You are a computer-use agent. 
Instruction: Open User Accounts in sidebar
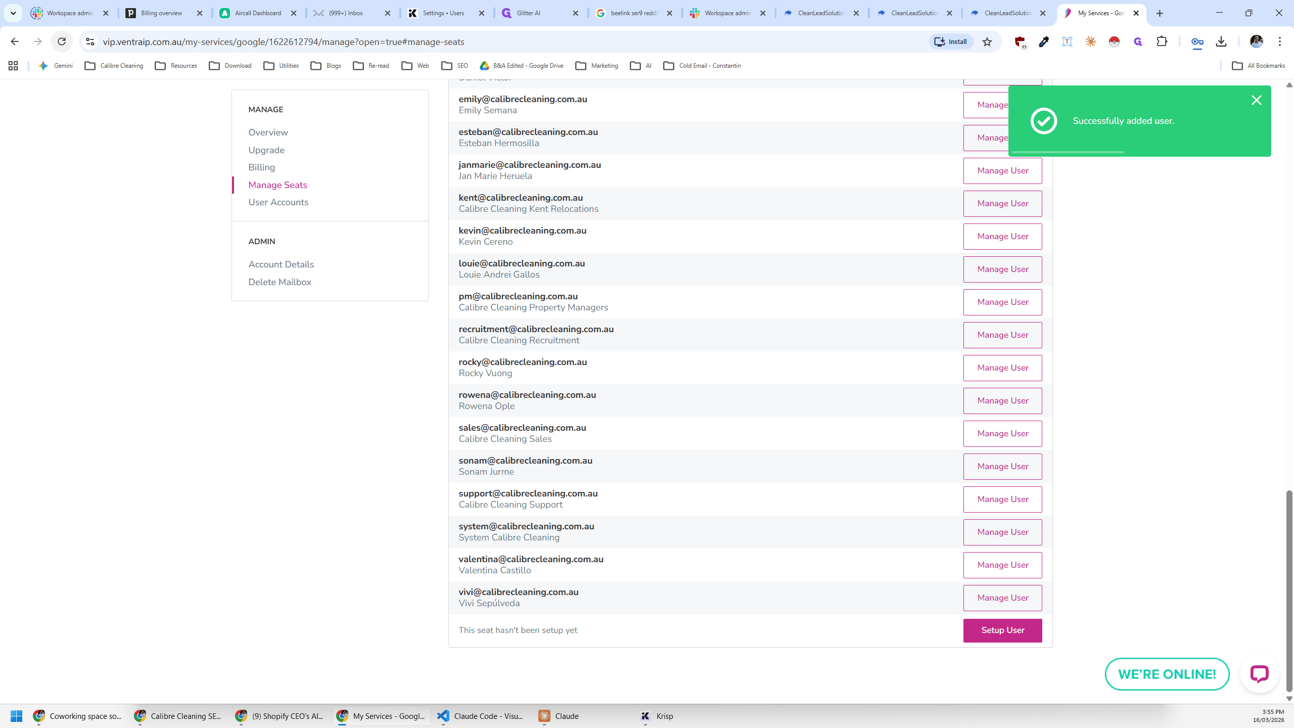(x=278, y=202)
